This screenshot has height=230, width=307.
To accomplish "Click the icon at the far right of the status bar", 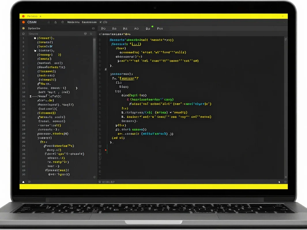I will [285, 182].
